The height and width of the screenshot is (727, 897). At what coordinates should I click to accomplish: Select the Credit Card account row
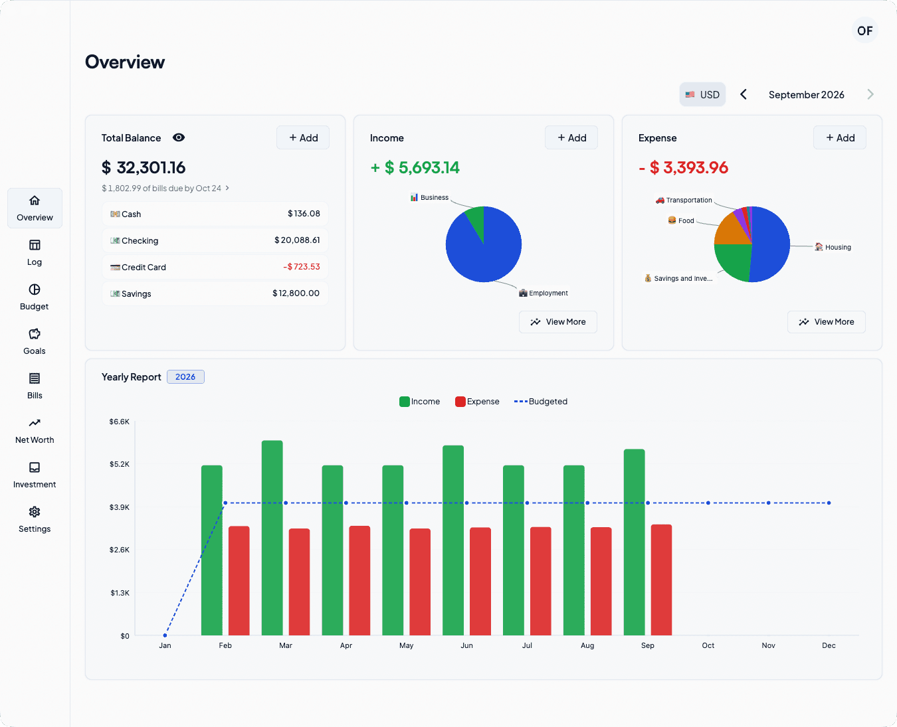tap(215, 267)
